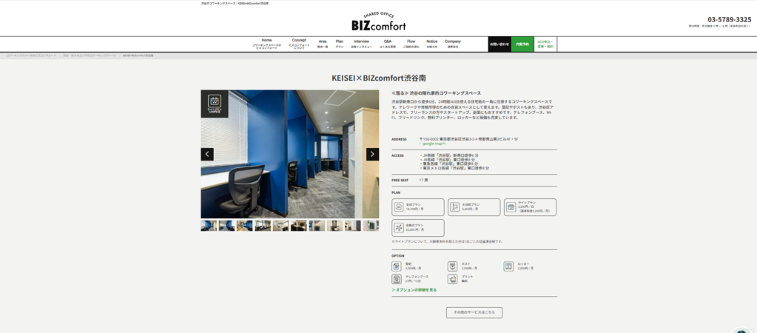Open the google map link
The height and width of the screenshot is (333, 757).
coord(433,144)
